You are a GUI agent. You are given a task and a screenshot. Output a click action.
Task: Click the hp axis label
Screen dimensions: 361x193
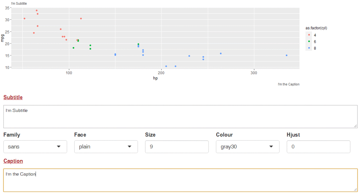(x=155, y=78)
